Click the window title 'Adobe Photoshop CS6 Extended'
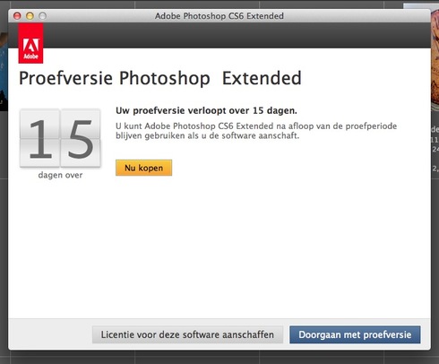The height and width of the screenshot is (364, 439). [x=219, y=16]
